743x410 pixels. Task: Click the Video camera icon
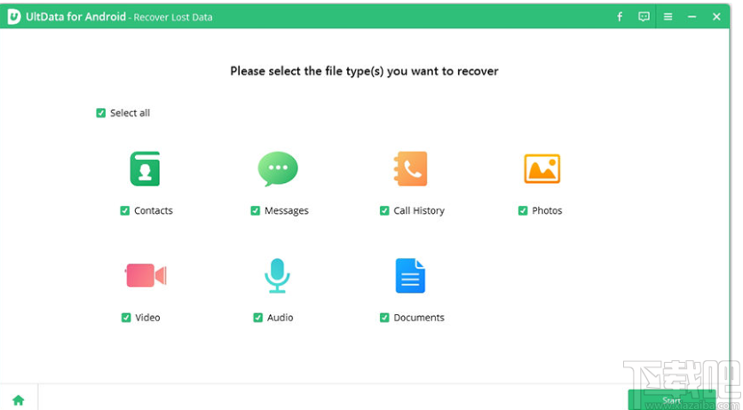[x=146, y=275]
